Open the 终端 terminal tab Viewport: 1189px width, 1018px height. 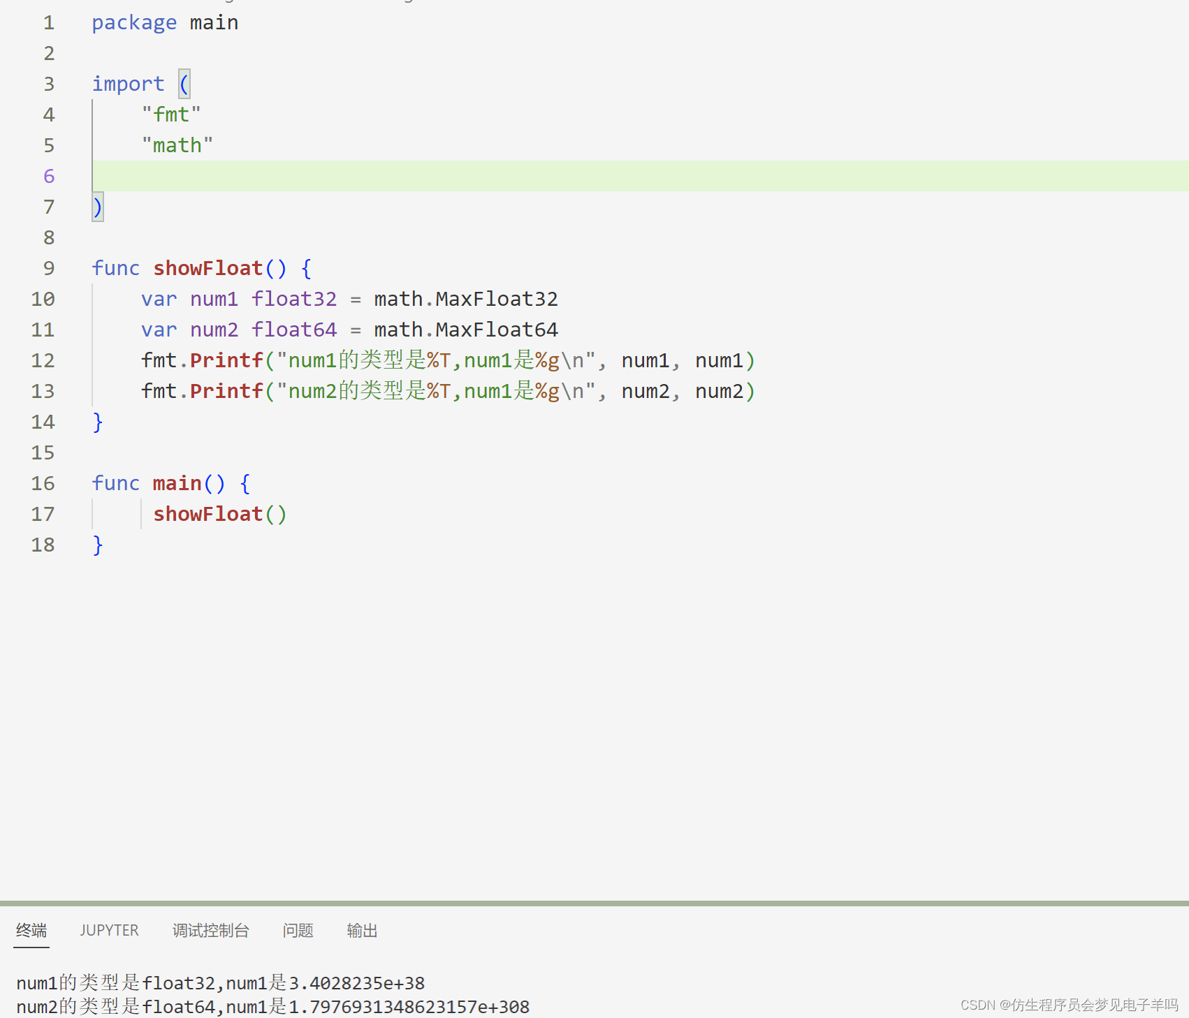pyautogui.click(x=31, y=931)
